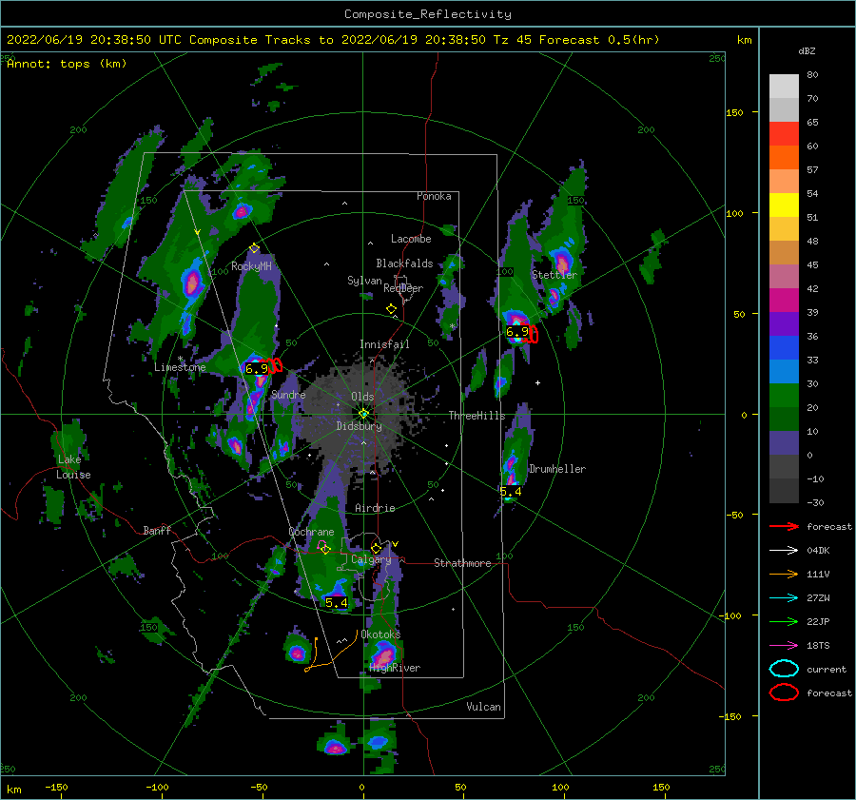Click the Okotoks label
The width and height of the screenshot is (856, 800).
point(380,634)
